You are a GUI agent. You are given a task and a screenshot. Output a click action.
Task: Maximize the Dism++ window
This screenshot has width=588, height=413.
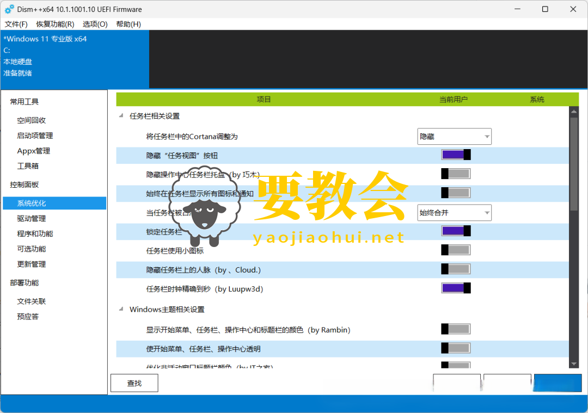[545, 9]
